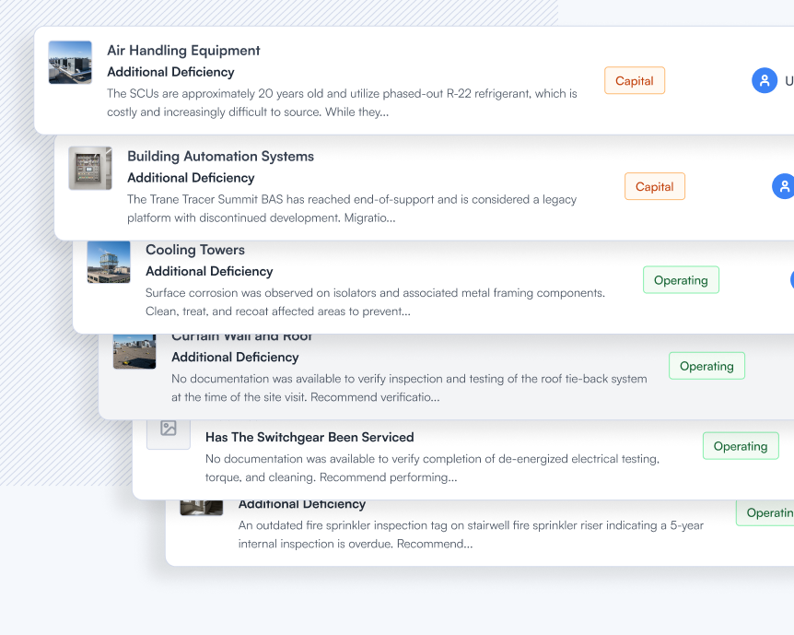Open the Air Handling Equipment thumbnail photo
The height and width of the screenshot is (635, 794).
pos(70,63)
